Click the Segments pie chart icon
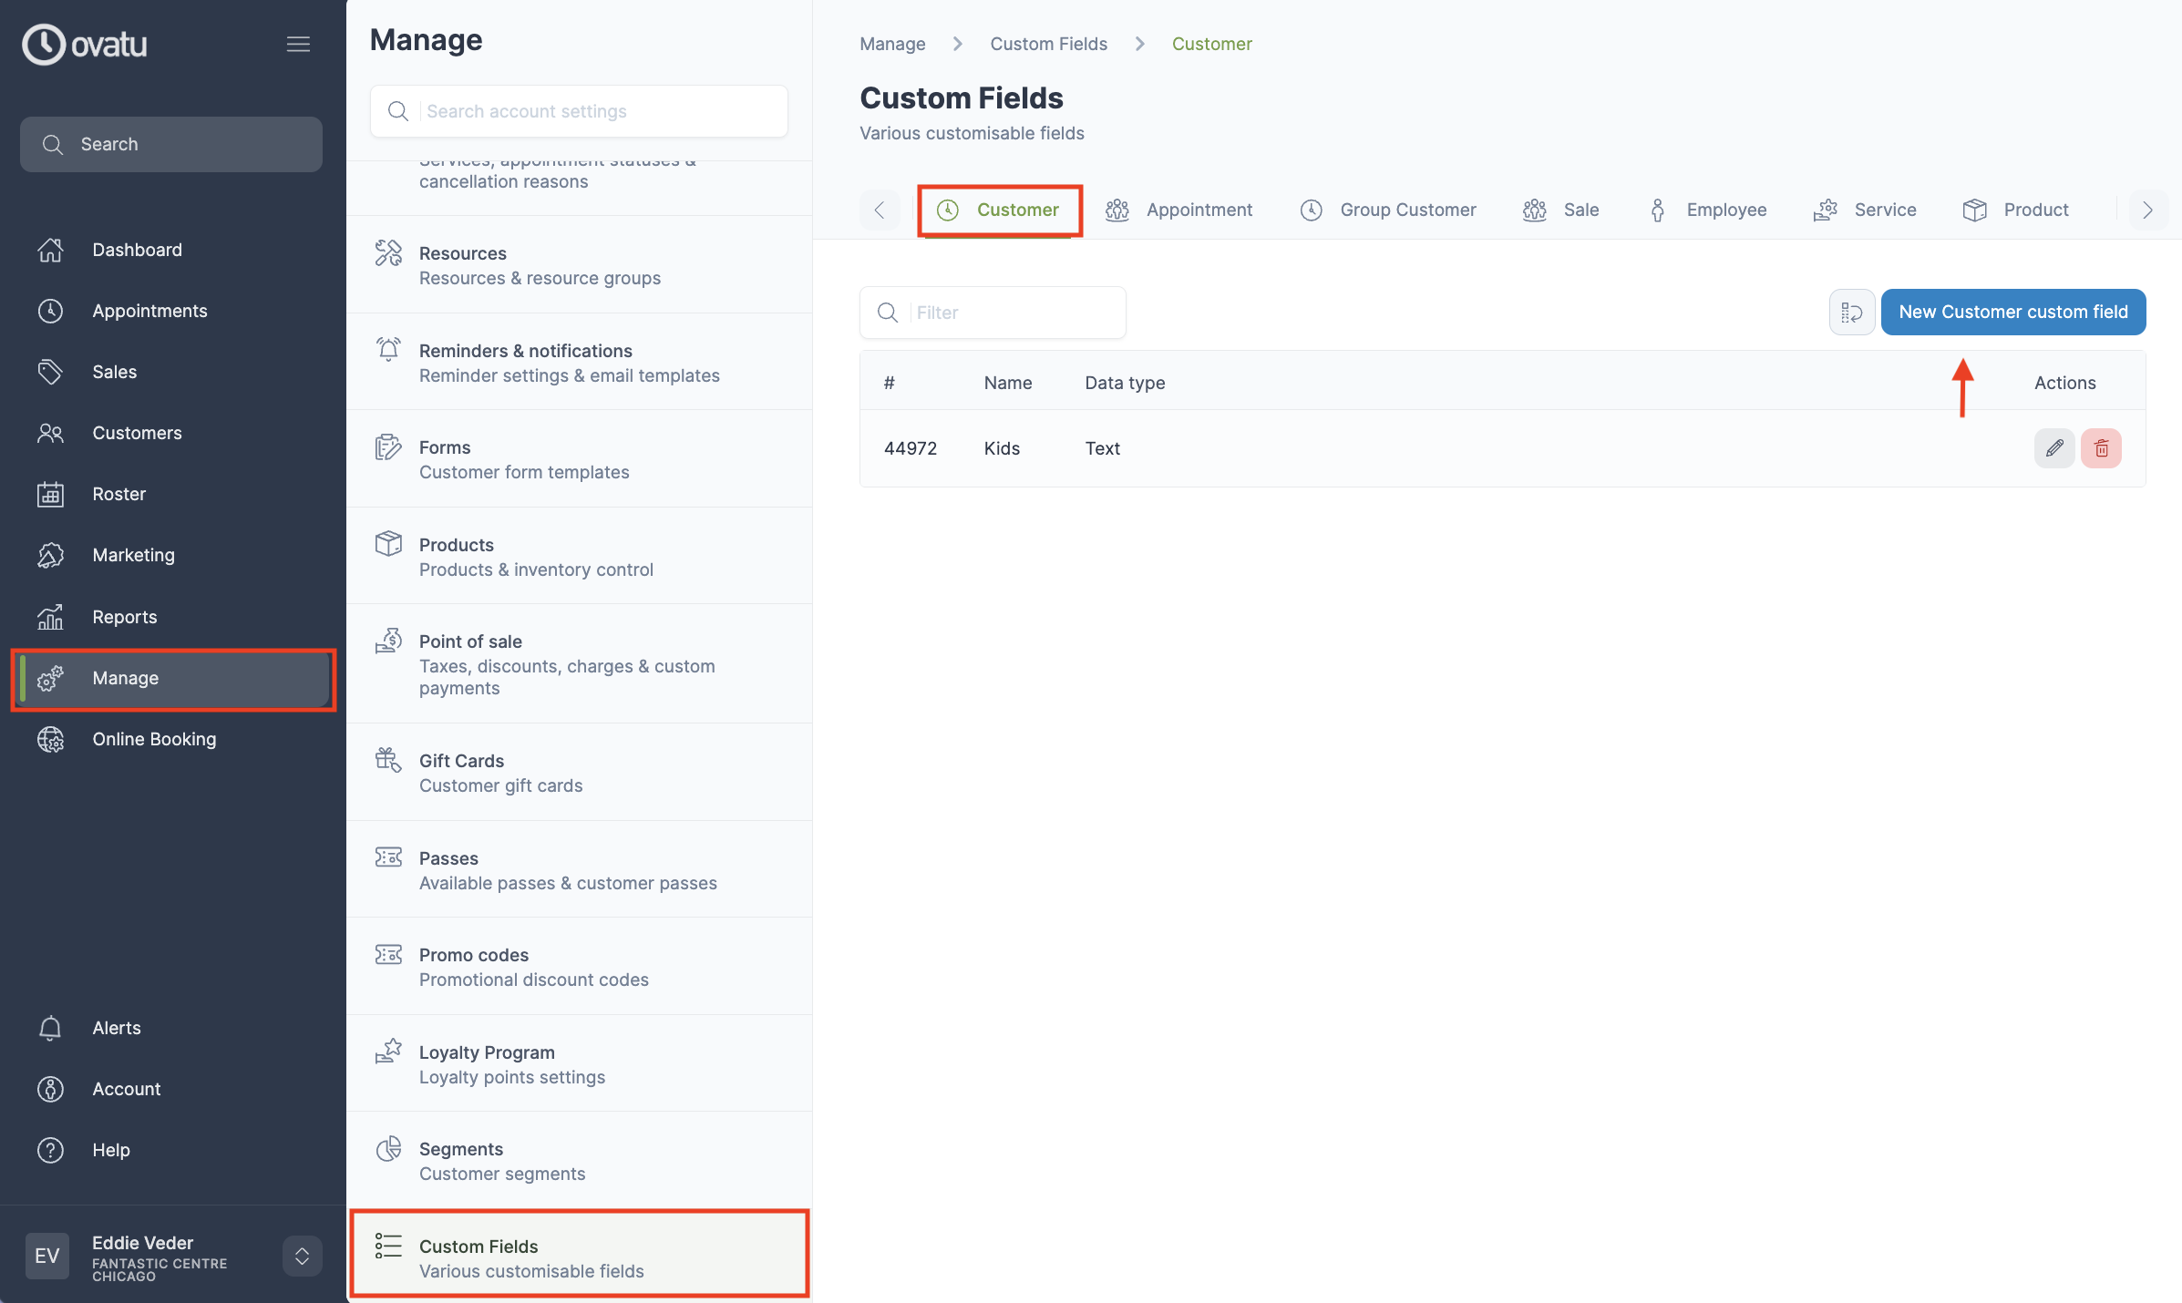Viewport: 2182px width, 1303px height. click(x=387, y=1149)
